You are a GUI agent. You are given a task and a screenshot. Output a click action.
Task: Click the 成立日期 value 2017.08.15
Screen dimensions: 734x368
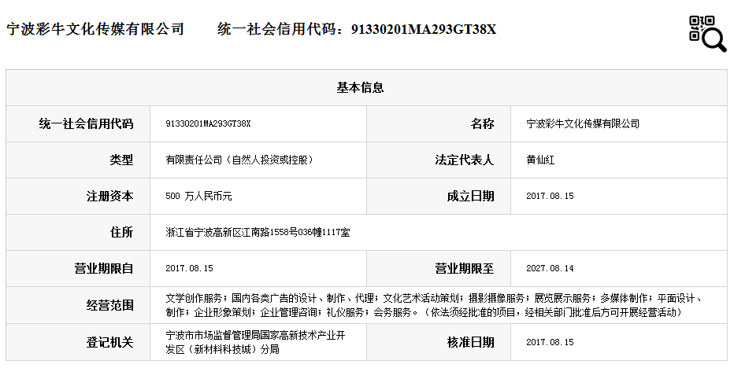[x=550, y=197]
